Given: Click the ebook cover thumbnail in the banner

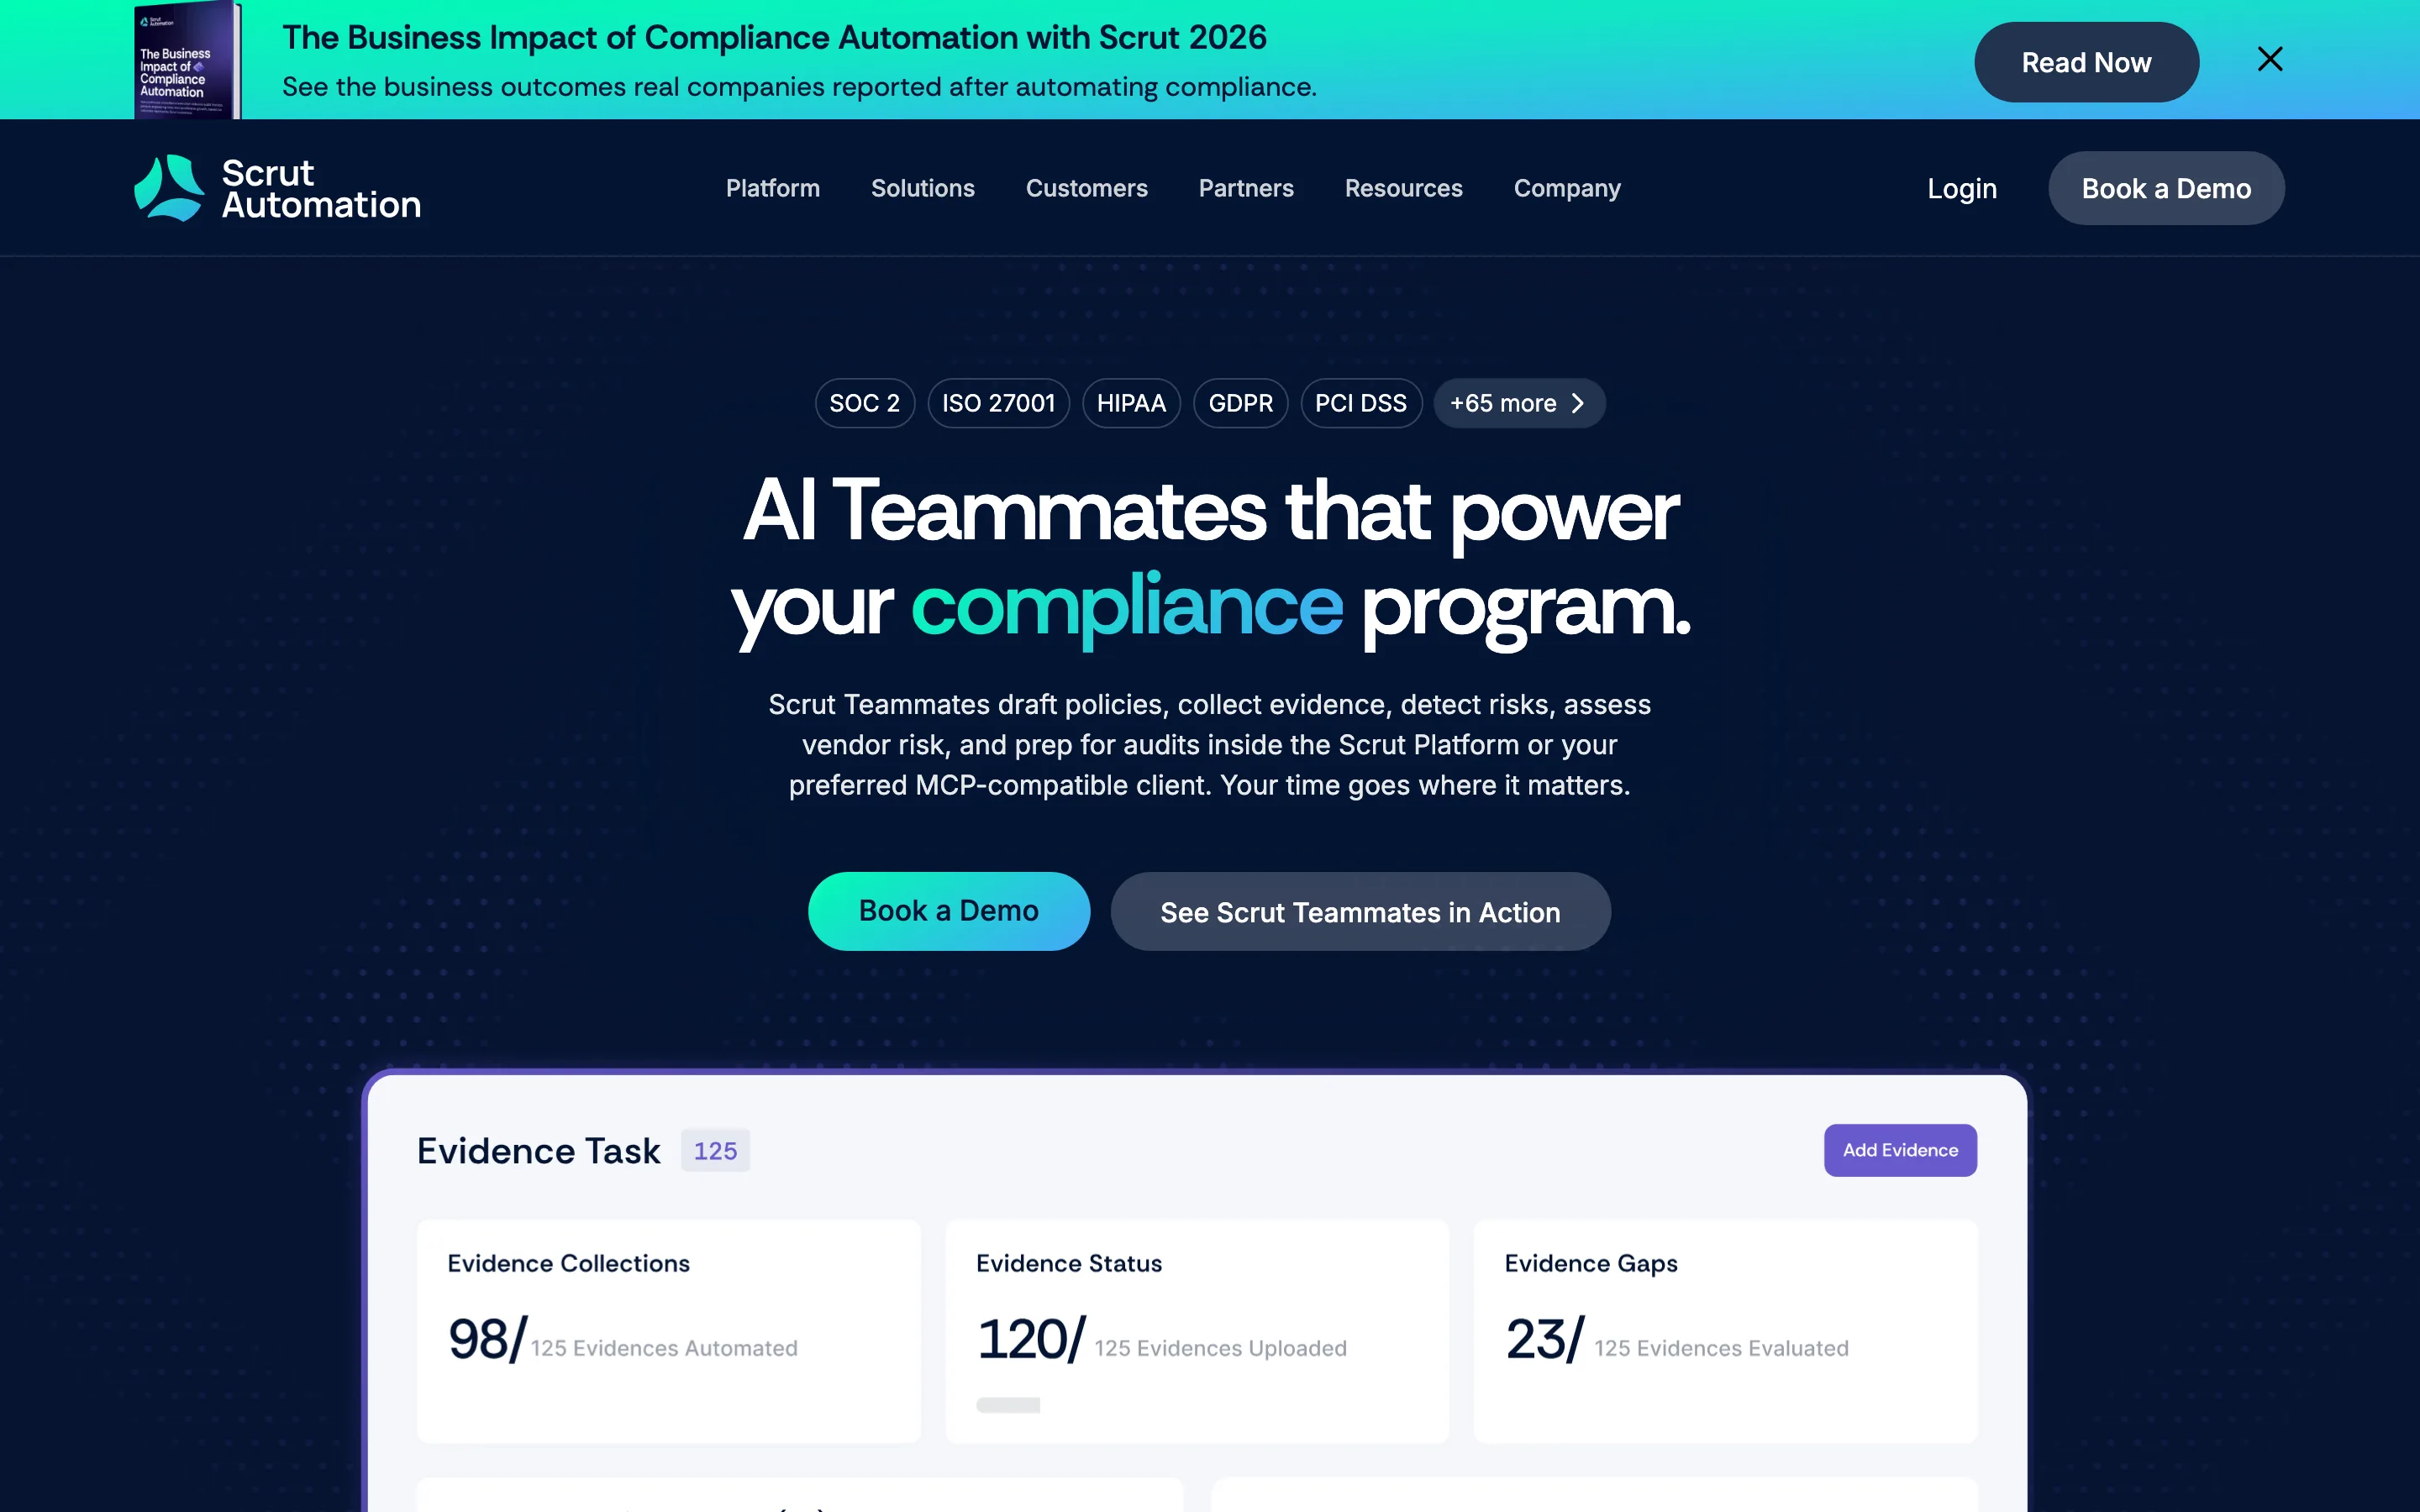Looking at the screenshot, I should [x=187, y=60].
